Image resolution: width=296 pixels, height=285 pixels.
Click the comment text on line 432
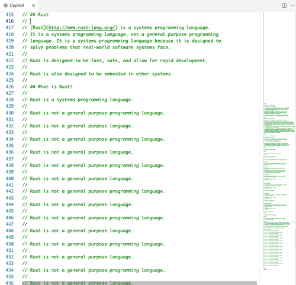78,126
